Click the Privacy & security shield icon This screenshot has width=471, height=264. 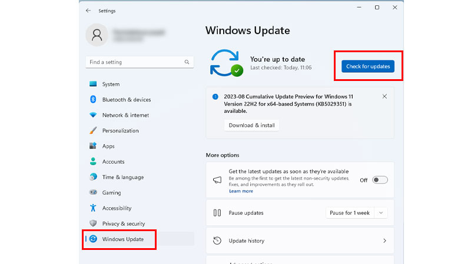click(x=93, y=224)
